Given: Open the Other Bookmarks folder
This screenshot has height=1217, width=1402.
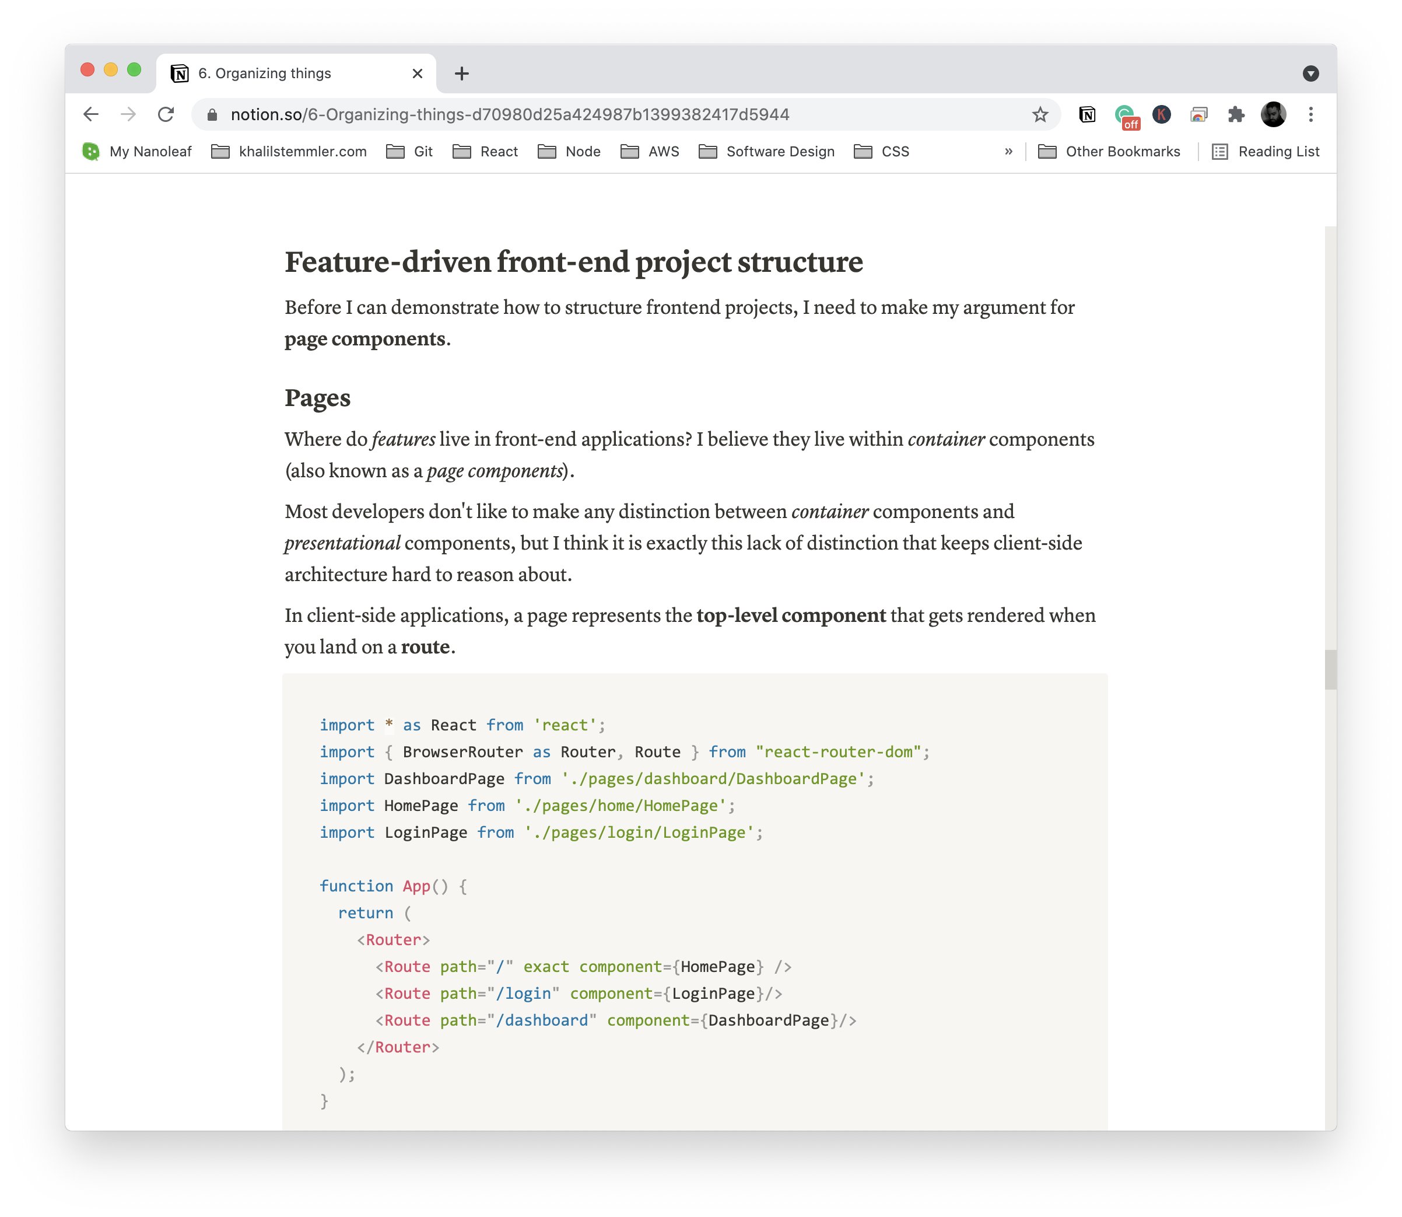Looking at the screenshot, I should pyautogui.click(x=1109, y=152).
